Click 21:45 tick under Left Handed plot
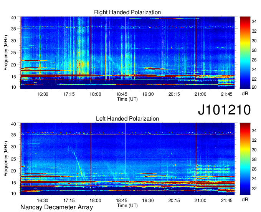This screenshot has height=212, width=261. tap(227, 200)
